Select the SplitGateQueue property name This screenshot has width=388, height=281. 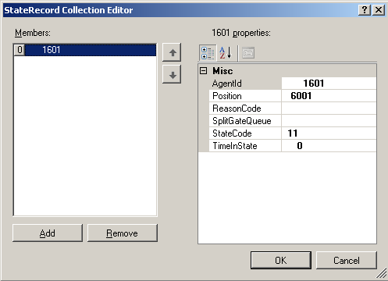coord(245,121)
